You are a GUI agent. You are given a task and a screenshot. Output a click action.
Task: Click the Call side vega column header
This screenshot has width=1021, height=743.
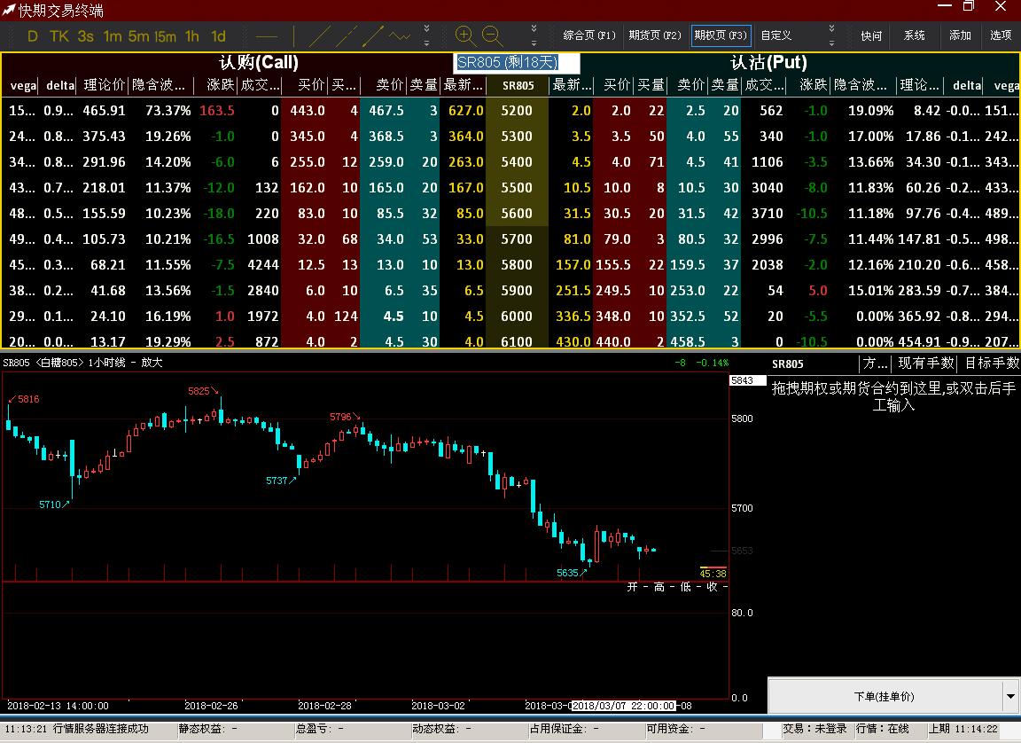click(x=23, y=85)
